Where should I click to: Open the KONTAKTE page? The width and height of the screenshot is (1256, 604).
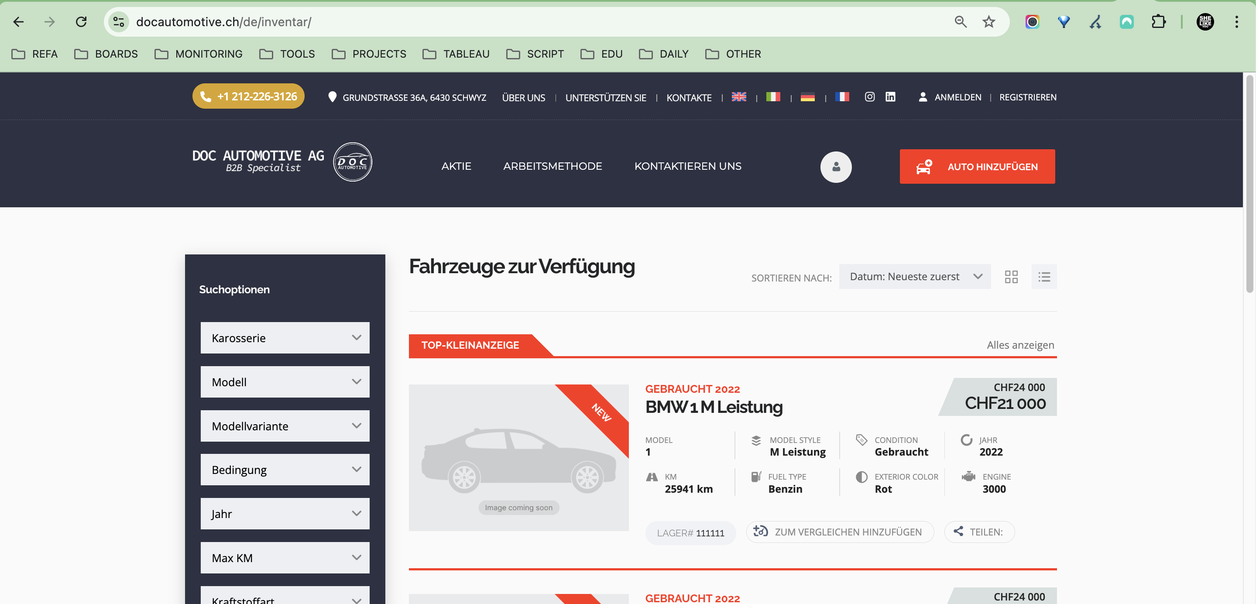click(689, 97)
